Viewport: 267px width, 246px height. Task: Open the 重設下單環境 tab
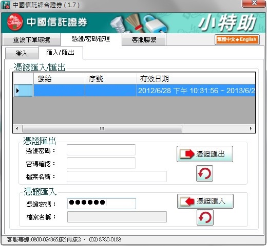click(31, 40)
